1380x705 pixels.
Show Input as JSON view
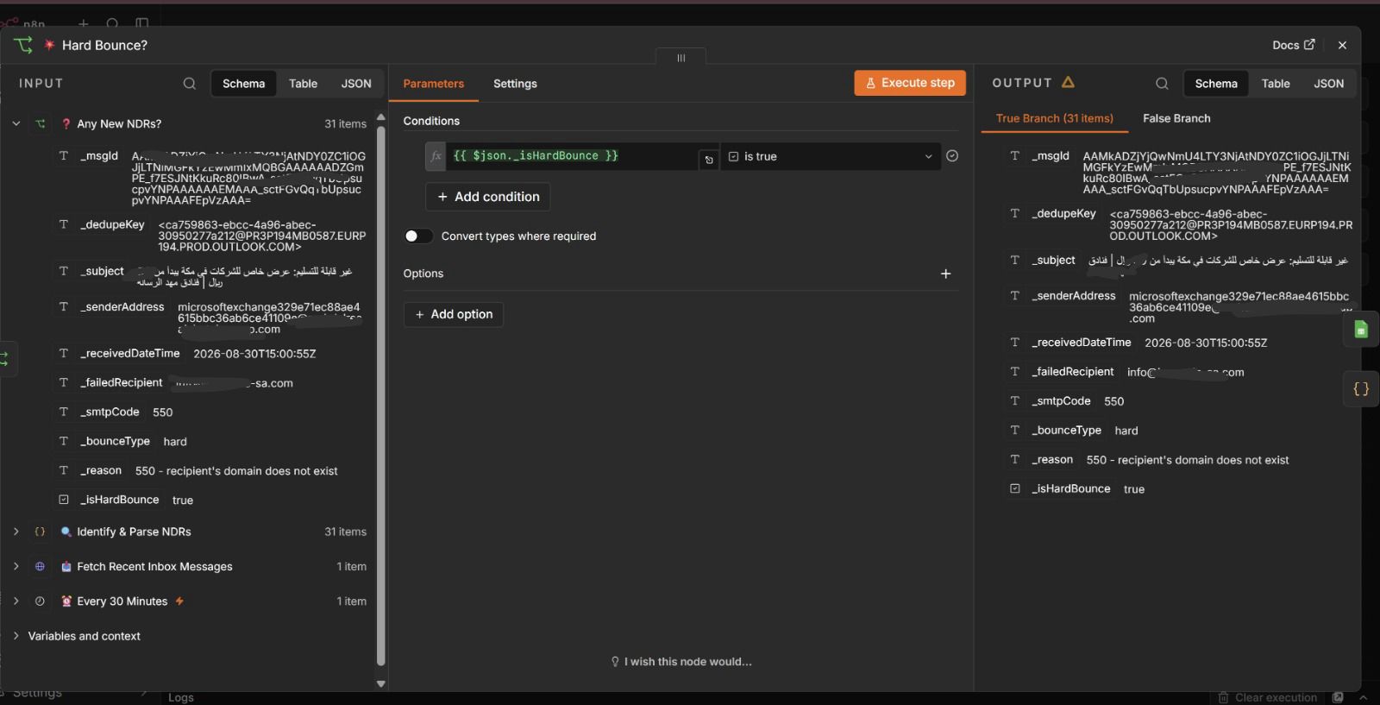pos(356,84)
